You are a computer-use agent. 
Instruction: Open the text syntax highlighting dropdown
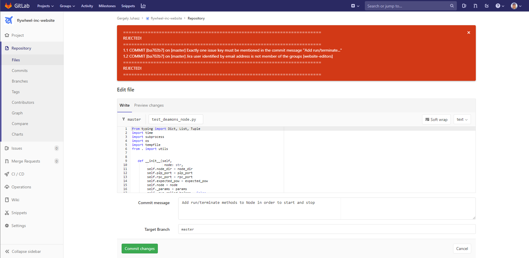[x=462, y=119]
